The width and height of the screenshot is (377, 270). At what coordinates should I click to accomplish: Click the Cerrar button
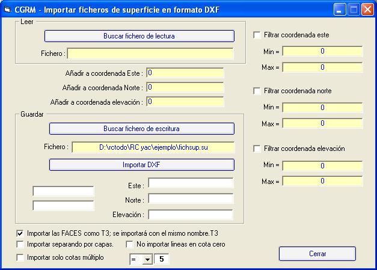[x=317, y=254]
